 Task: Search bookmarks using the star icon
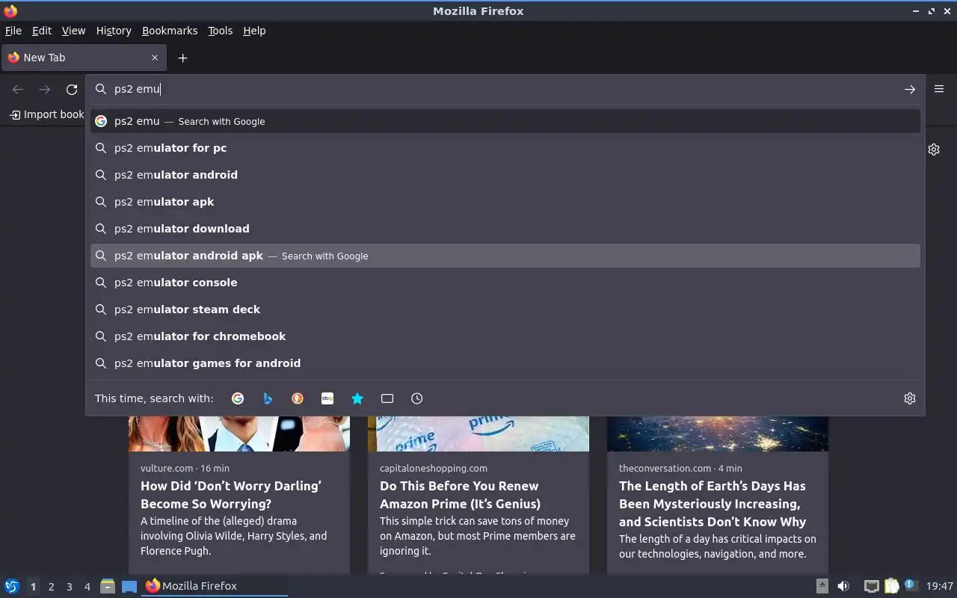point(357,398)
